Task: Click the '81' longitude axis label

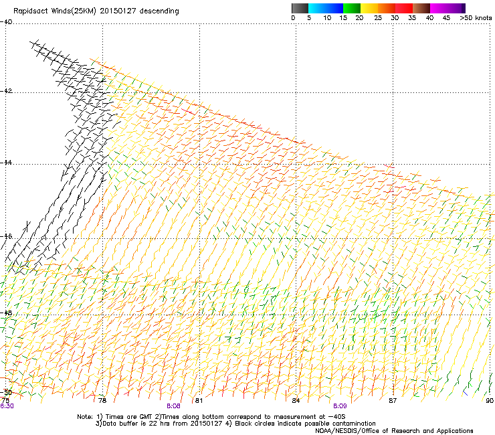Action: coord(199,401)
